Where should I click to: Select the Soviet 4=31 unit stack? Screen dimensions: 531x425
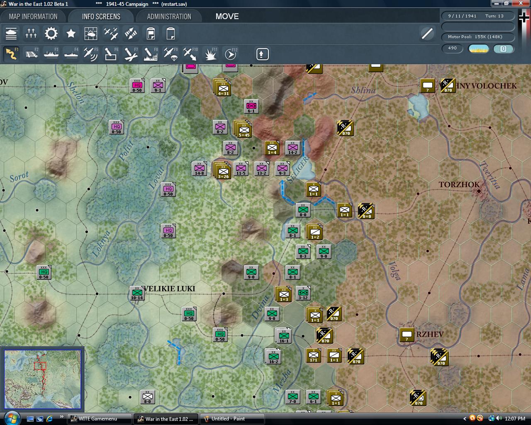pos(223,88)
